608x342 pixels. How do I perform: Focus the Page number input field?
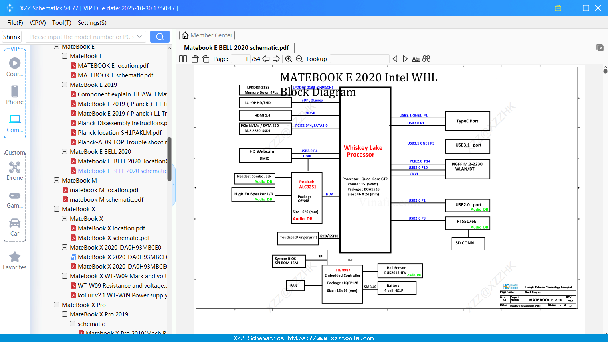pos(241,59)
